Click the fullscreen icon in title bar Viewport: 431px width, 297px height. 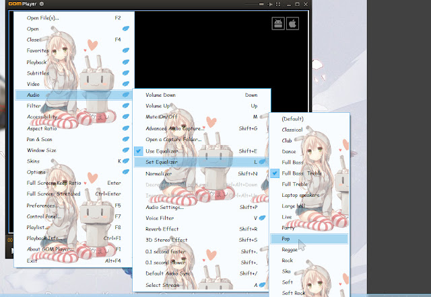click(x=278, y=4)
